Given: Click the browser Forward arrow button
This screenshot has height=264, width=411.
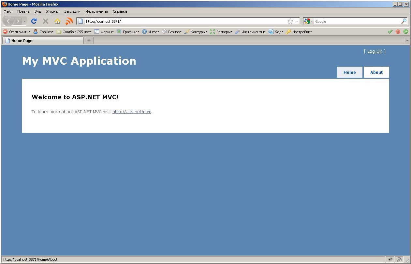Looking at the screenshot, I should 18,21.
